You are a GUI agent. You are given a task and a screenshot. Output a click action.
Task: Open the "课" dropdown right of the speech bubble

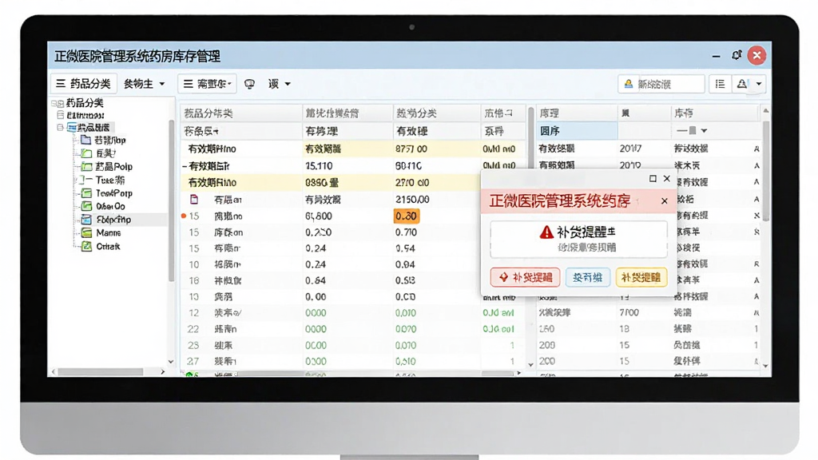coord(279,84)
